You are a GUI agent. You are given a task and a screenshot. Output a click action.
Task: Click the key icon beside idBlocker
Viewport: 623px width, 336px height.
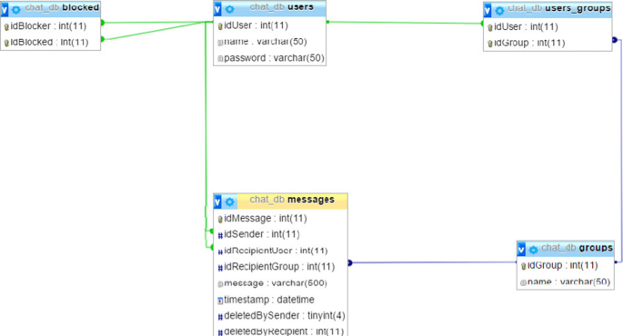pyautogui.click(x=6, y=27)
